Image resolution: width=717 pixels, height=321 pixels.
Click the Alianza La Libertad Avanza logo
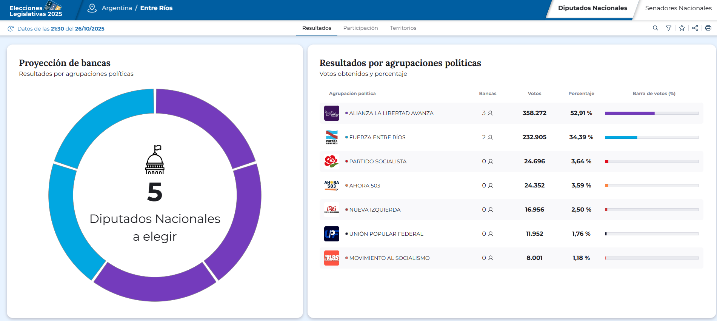pyautogui.click(x=332, y=113)
